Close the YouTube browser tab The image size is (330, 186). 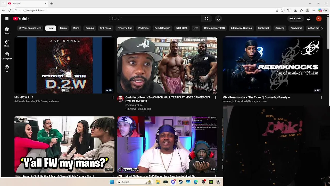tap(45, 3)
